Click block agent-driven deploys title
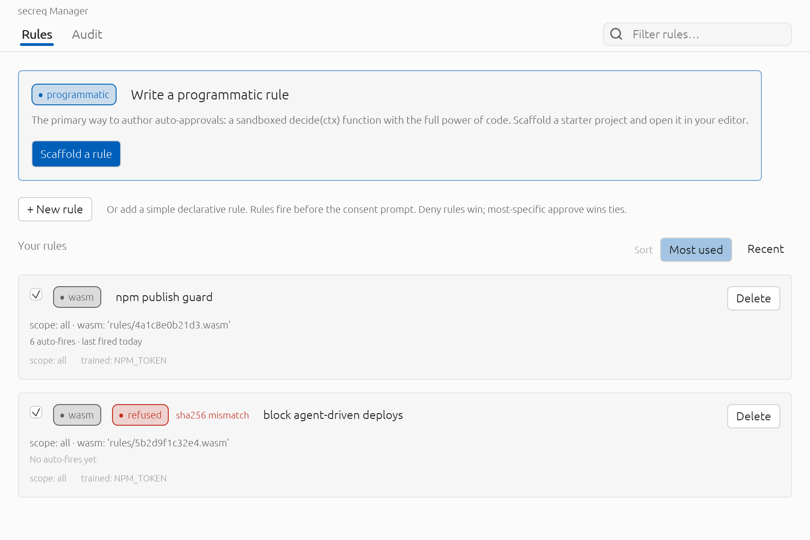810x540 pixels. pyautogui.click(x=333, y=415)
